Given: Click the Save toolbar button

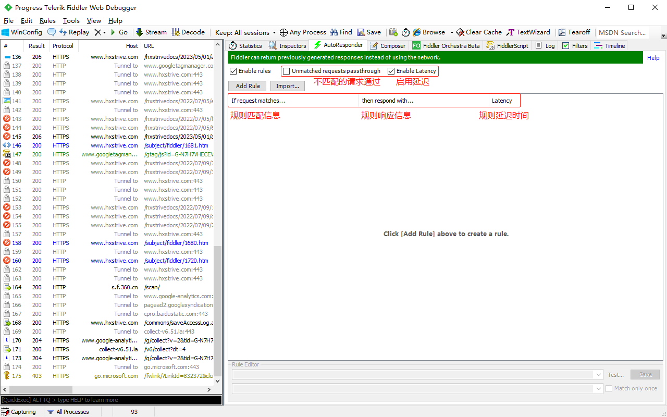Looking at the screenshot, I should click(369, 32).
